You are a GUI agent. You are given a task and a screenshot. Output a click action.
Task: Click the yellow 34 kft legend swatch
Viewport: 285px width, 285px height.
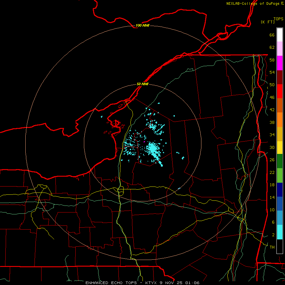[x=280, y=148]
